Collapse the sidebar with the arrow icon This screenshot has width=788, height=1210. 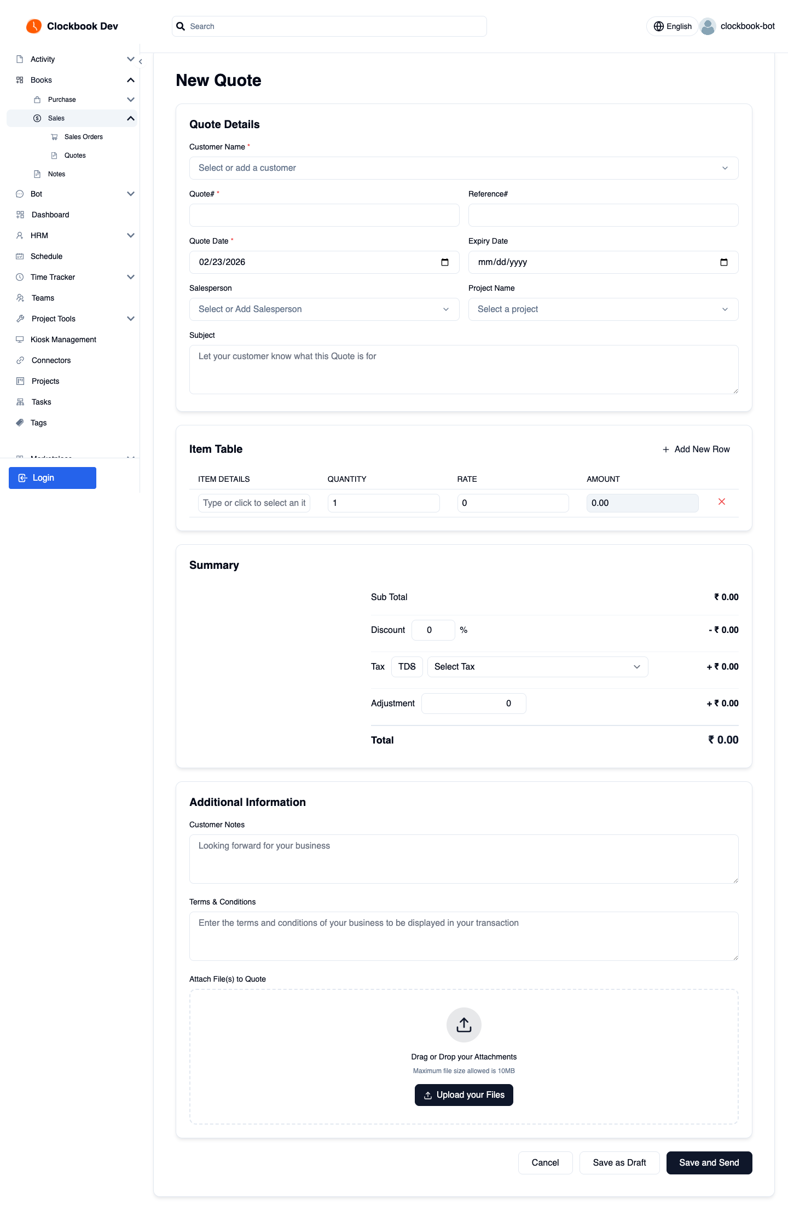[x=141, y=62]
